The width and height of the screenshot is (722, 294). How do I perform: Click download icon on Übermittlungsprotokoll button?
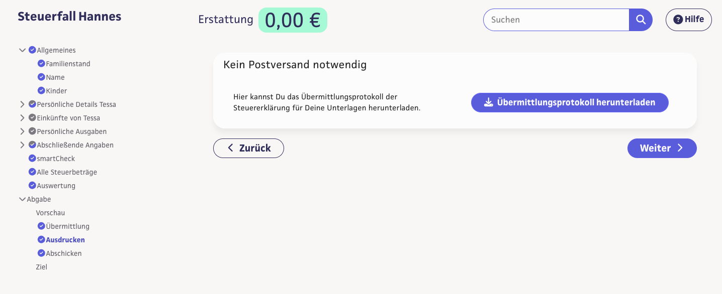(x=488, y=102)
